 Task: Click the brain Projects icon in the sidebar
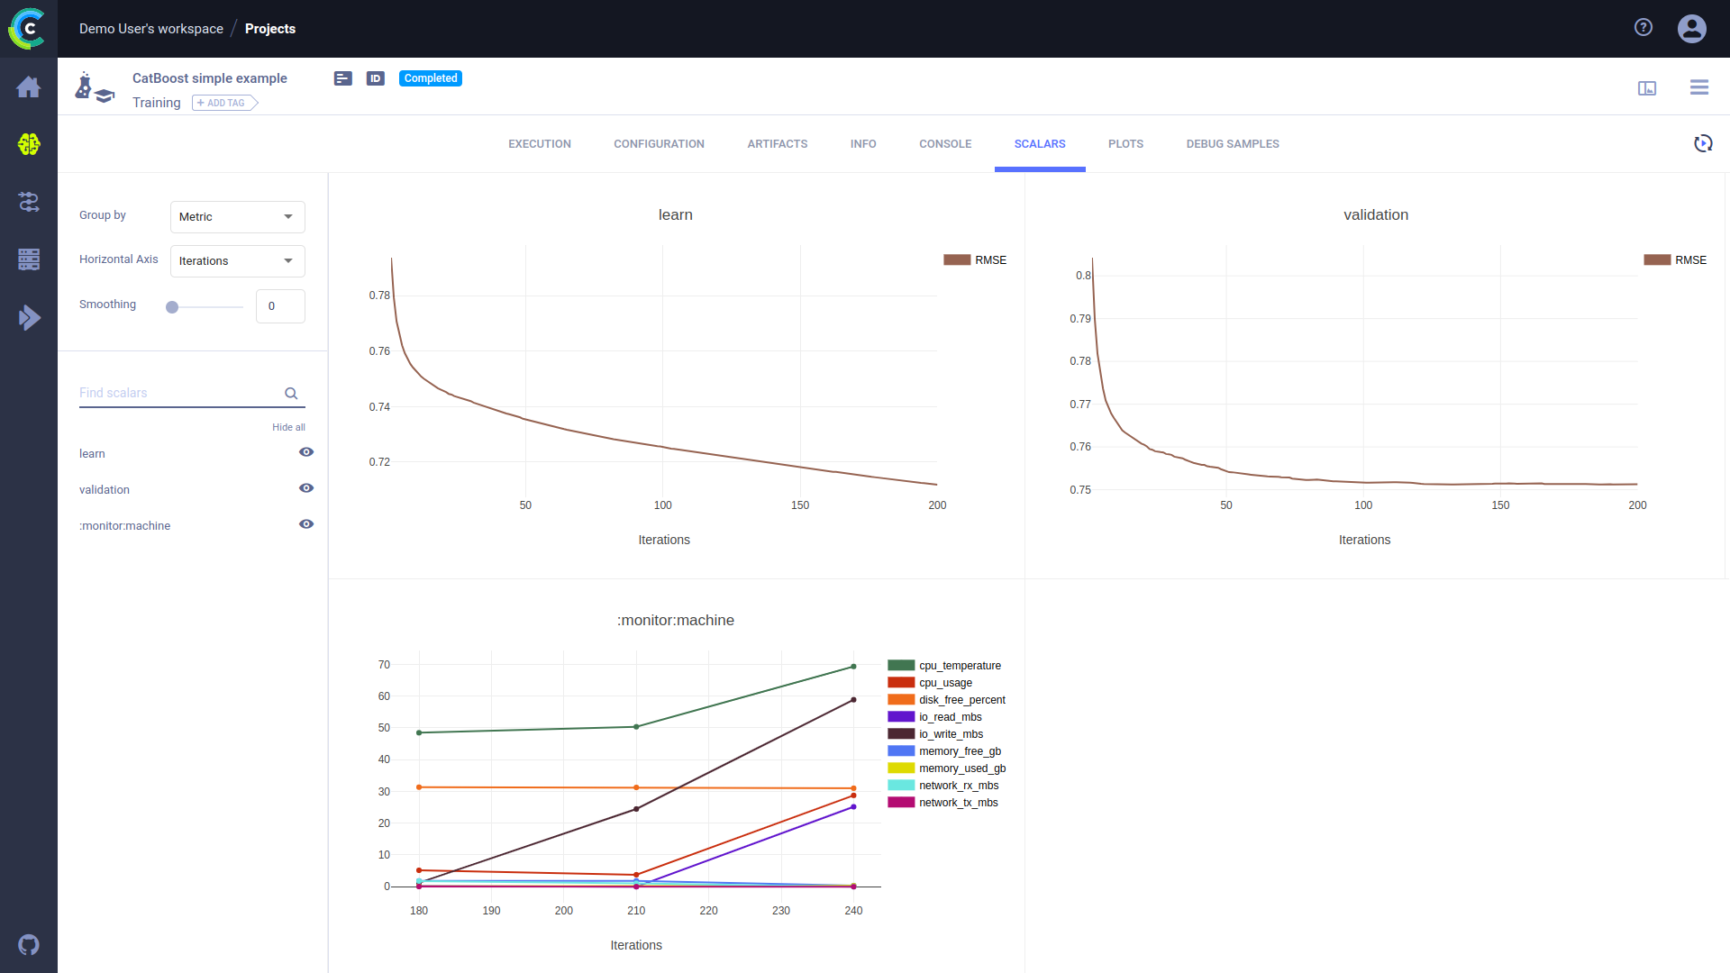29,144
